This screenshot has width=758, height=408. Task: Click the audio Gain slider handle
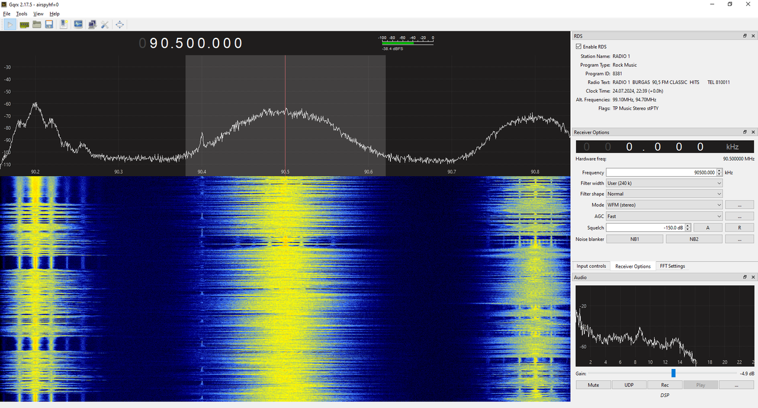673,373
